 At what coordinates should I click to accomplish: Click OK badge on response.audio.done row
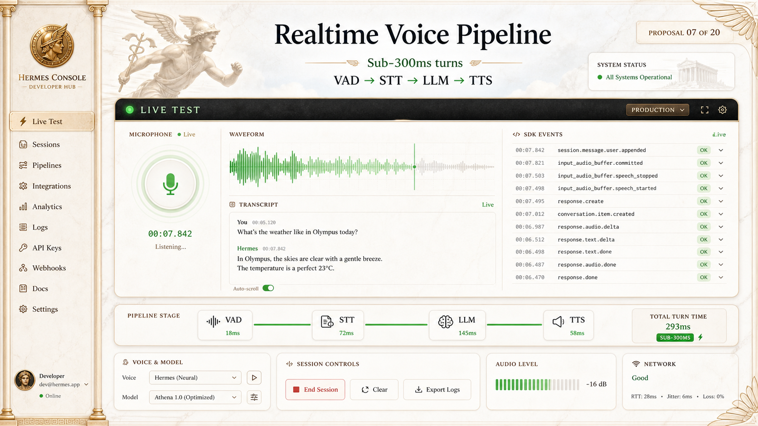pos(704,264)
